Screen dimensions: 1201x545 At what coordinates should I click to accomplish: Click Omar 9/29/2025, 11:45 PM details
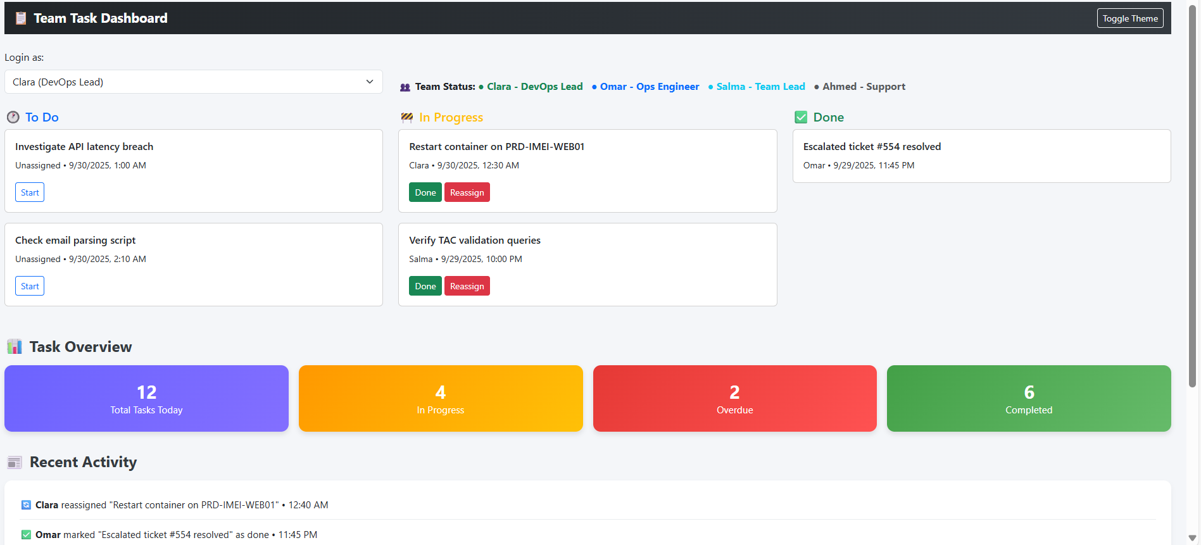pyautogui.click(x=858, y=165)
